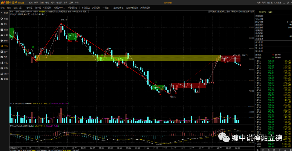
Task: Switch to the 日线 daily period tab
Action: pyautogui.click(x=56, y=12)
